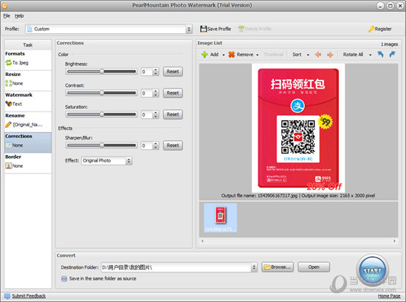The width and height of the screenshot is (406, 302).
Task: Click the '1 images' count label
Action: 389,44
